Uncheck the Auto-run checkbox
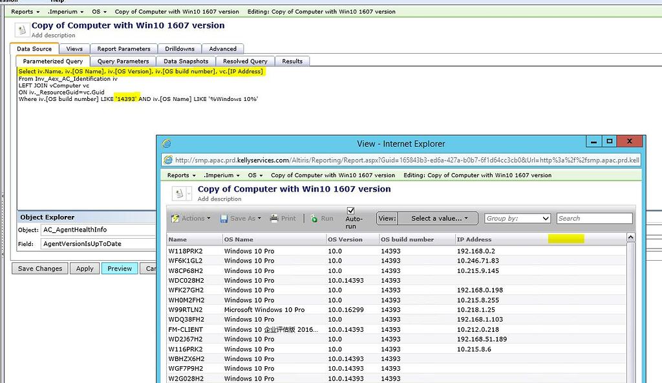This screenshot has width=662, height=383. [352, 211]
